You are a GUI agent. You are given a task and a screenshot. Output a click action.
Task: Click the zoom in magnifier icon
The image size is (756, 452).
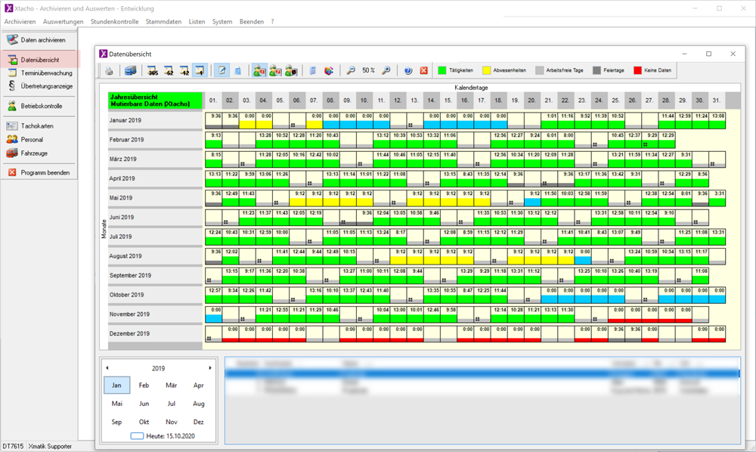(x=386, y=70)
